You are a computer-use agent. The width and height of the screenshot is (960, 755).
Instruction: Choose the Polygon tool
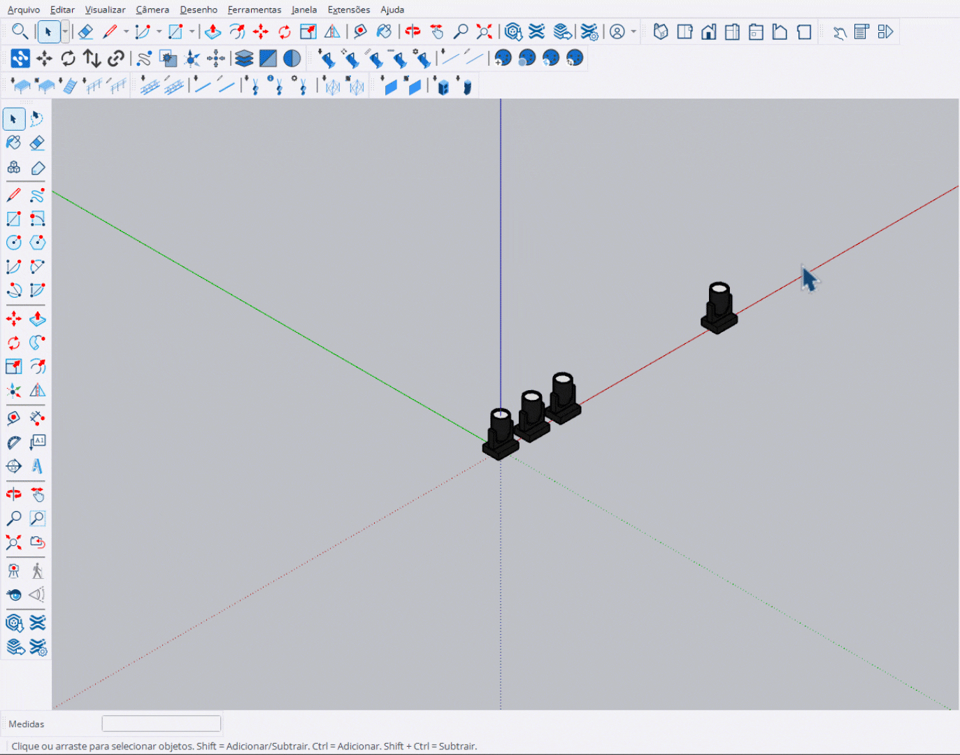37,243
